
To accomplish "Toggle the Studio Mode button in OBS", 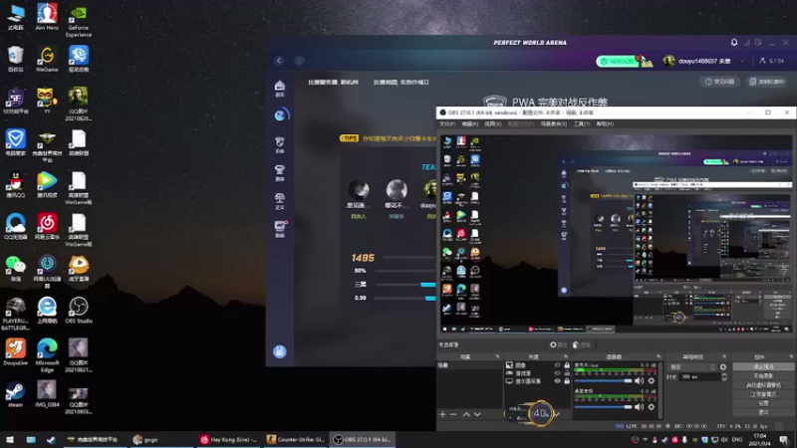I will [763, 394].
